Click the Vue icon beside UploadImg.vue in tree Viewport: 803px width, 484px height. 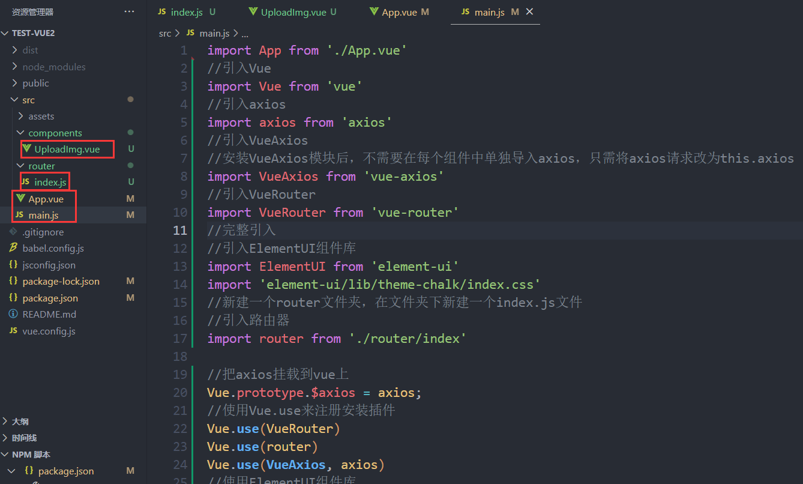[x=26, y=149]
